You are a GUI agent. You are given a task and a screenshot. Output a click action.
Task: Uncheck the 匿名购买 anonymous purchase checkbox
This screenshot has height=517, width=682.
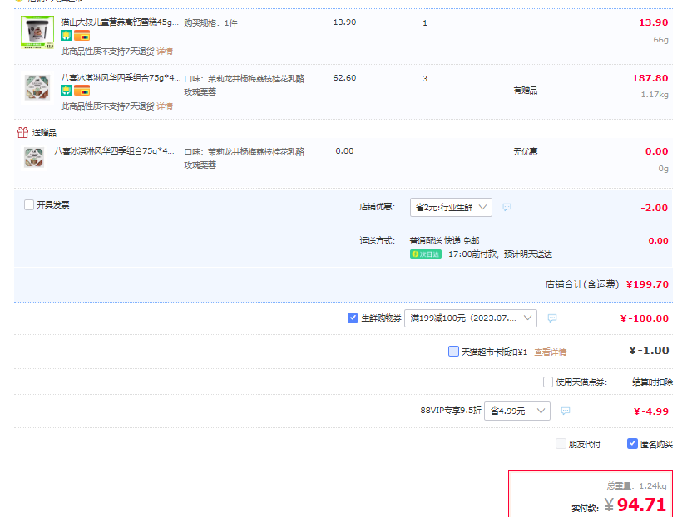(x=632, y=444)
